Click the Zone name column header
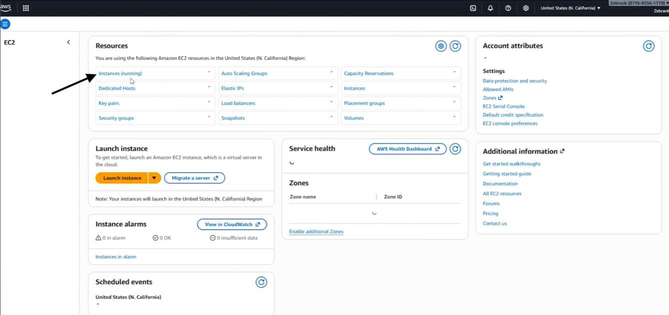The image size is (669, 315). coord(303,197)
